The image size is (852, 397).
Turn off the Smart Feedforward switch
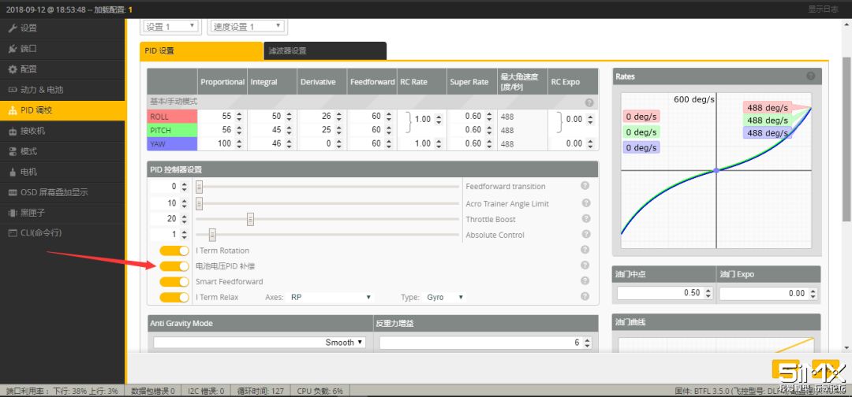click(174, 281)
